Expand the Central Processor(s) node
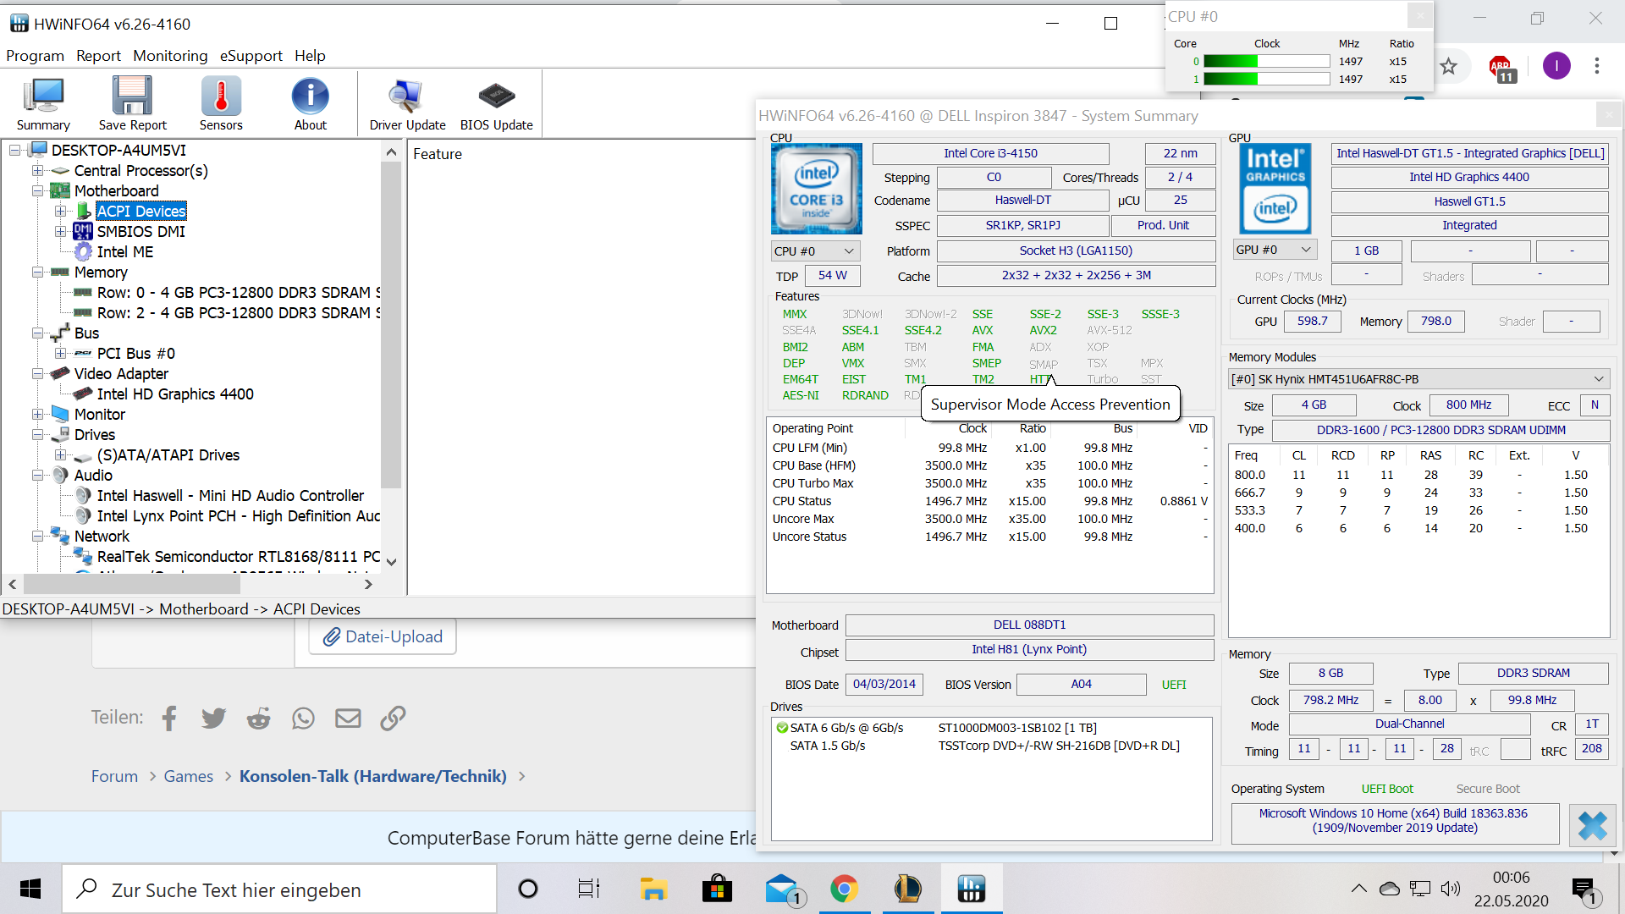The width and height of the screenshot is (1625, 914). point(37,170)
